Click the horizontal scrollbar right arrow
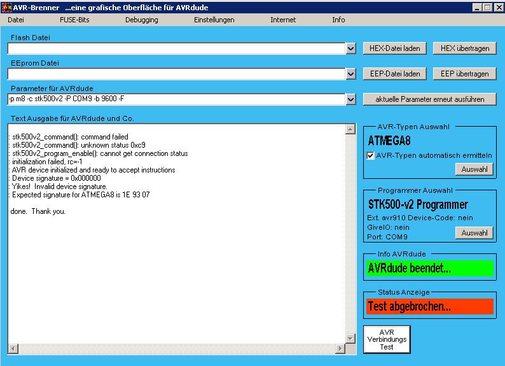The image size is (505, 366). (x=340, y=349)
